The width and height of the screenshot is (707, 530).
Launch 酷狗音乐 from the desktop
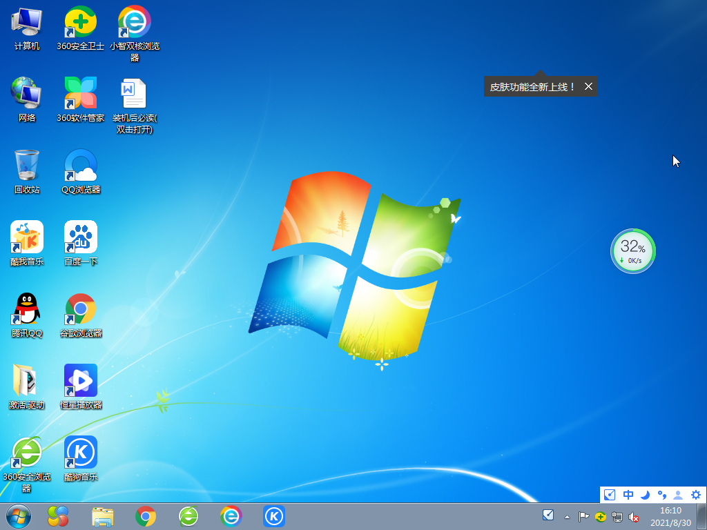coord(79,452)
